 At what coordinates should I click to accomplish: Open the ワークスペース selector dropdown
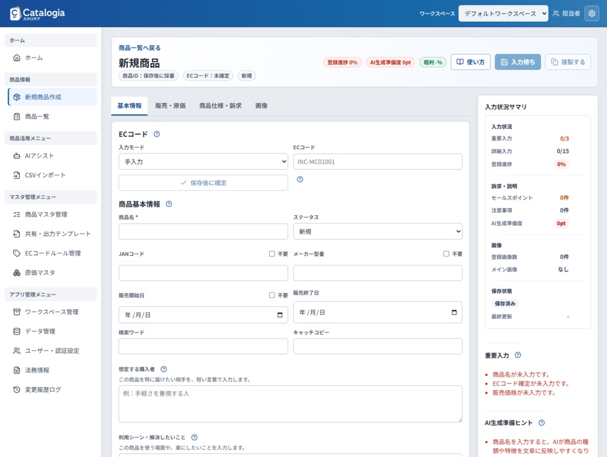tap(503, 14)
